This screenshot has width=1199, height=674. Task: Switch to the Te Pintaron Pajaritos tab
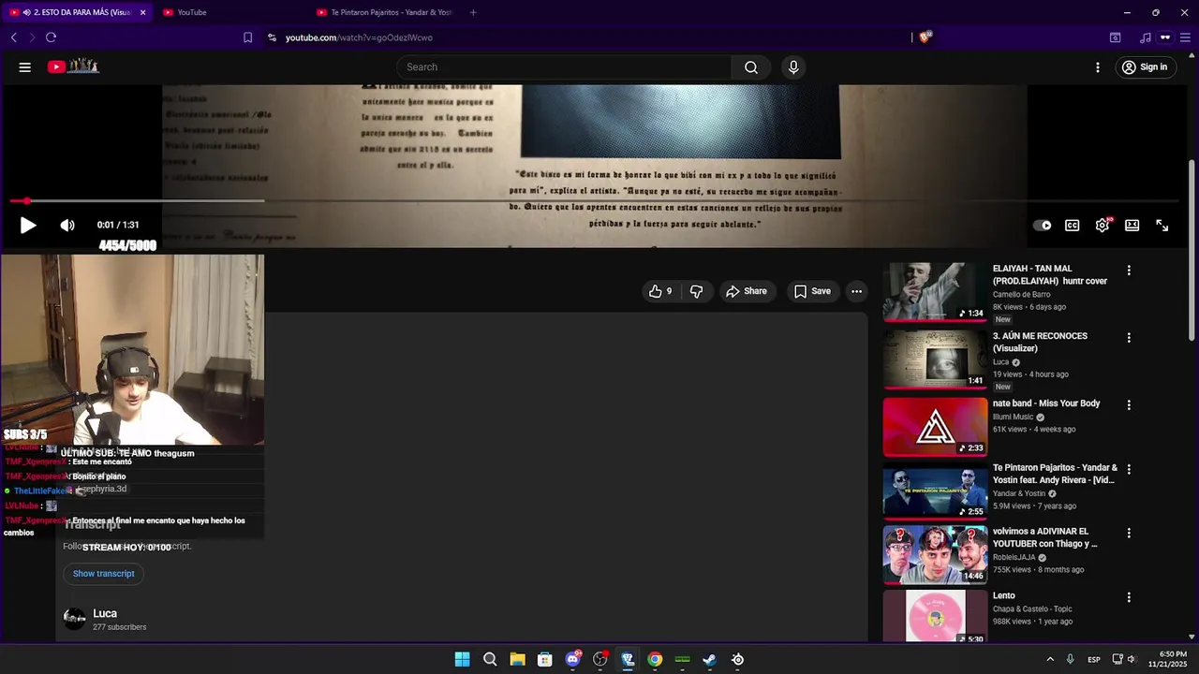(384, 12)
